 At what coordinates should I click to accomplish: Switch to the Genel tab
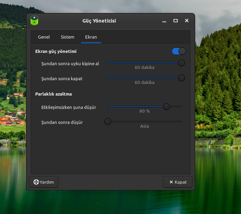click(44, 37)
